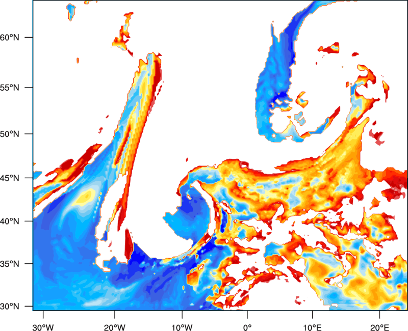The width and height of the screenshot is (408, 331).
Task: Click the 0° longitude axis tick mark
Action: tap(247, 315)
